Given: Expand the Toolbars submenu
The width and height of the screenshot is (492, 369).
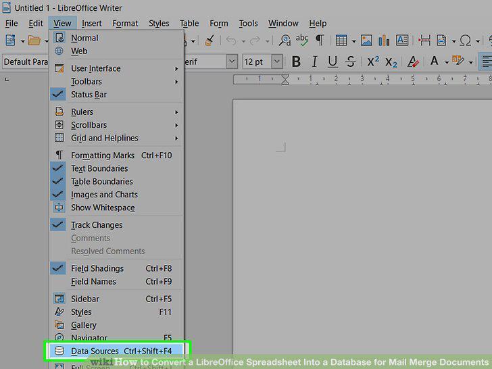Looking at the screenshot, I should (x=116, y=82).
